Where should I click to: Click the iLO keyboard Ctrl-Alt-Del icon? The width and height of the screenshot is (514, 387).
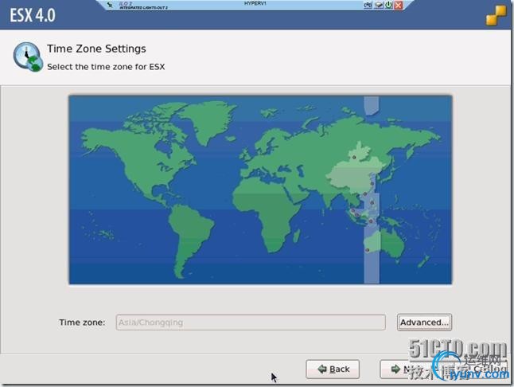(x=368, y=5)
